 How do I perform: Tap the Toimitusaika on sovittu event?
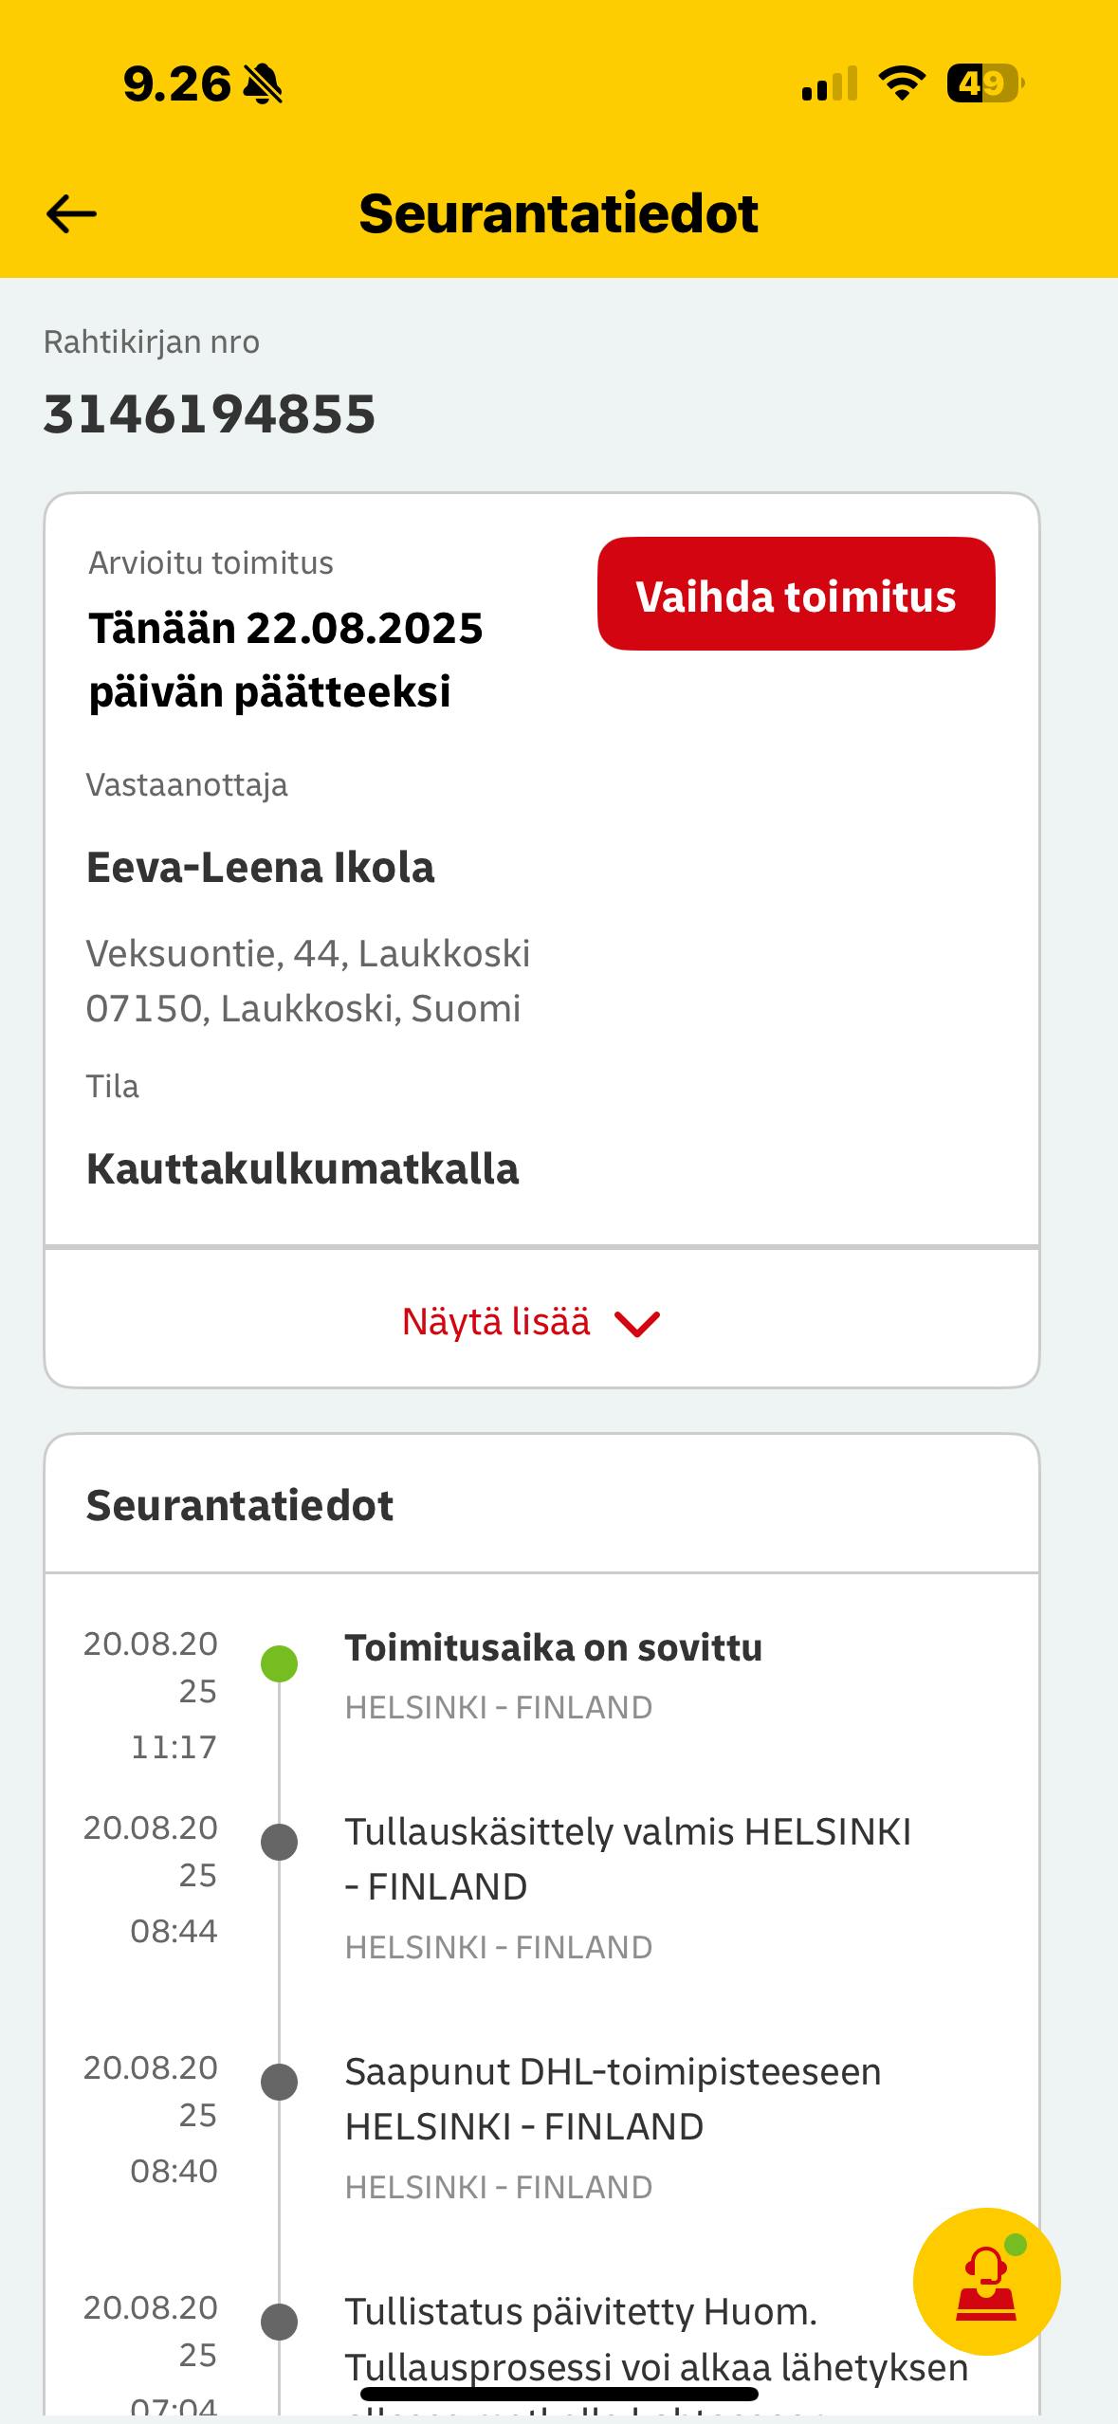(553, 1648)
